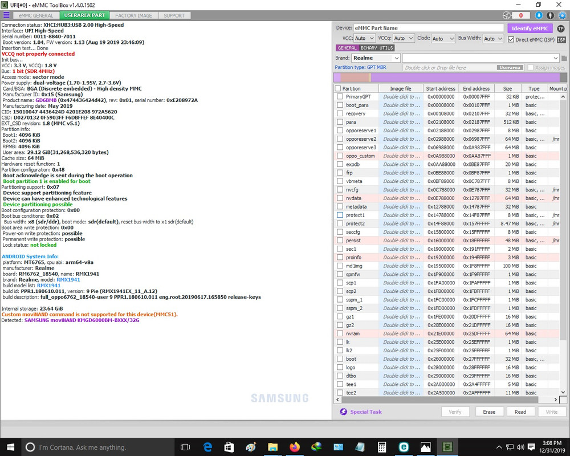Viewport: 570px width, 456px height.
Task: Select the BINARY UTILS sub-tab
Action: click(x=377, y=48)
